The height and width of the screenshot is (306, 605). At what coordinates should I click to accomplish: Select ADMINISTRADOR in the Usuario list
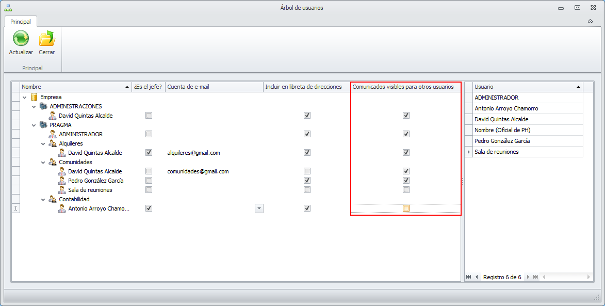tap(528, 98)
